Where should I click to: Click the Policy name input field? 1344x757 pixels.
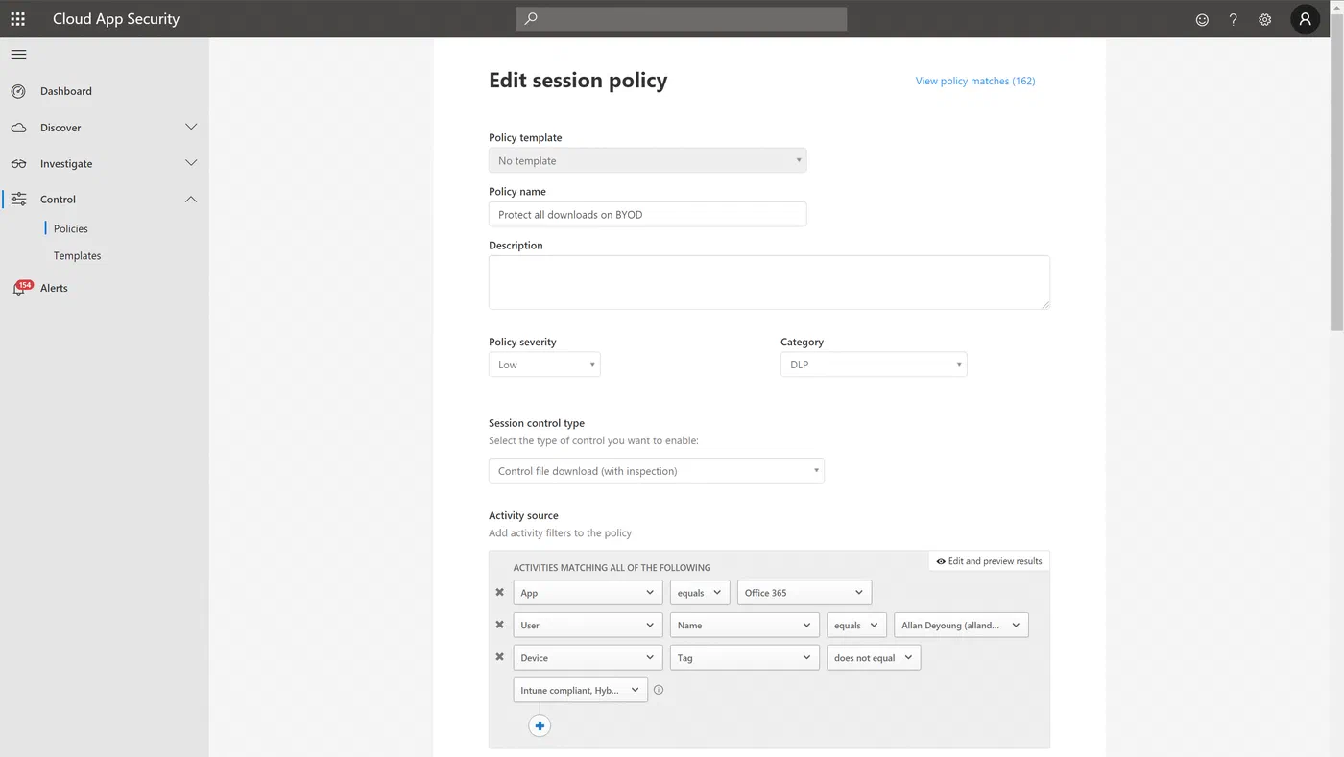pos(648,214)
